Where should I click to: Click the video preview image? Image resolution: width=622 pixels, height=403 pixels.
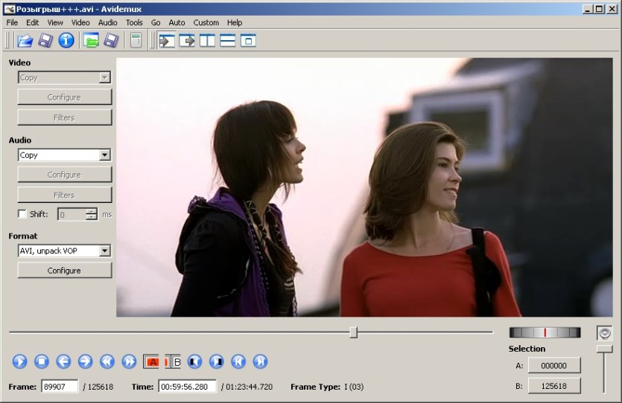coord(364,187)
